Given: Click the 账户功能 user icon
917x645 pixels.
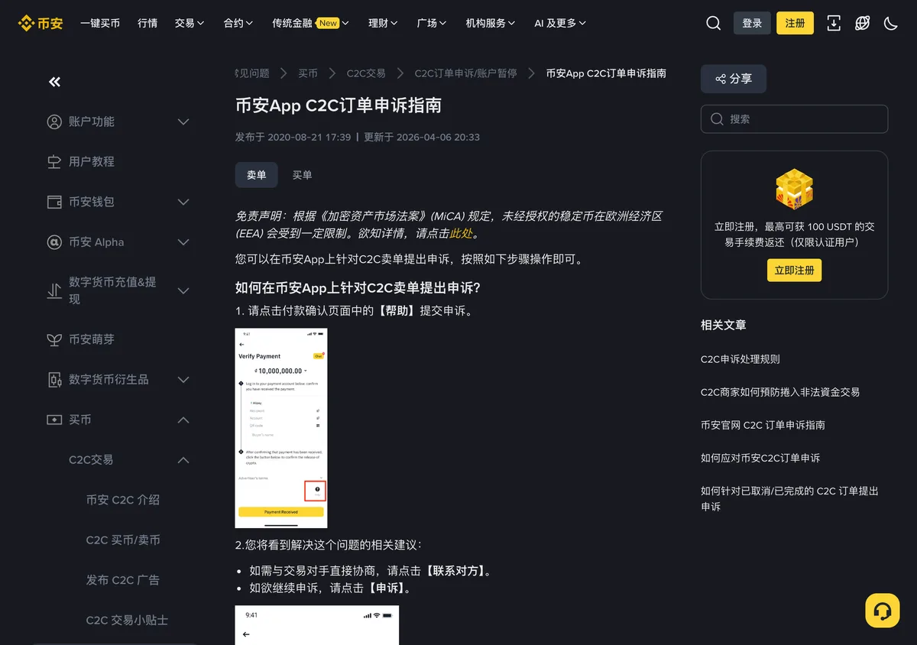Looking at the screenshot, I should pyautogui.click(x=54, y=122).
